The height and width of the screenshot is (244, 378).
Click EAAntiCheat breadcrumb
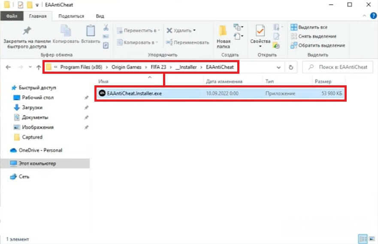(x=220, y=67)
